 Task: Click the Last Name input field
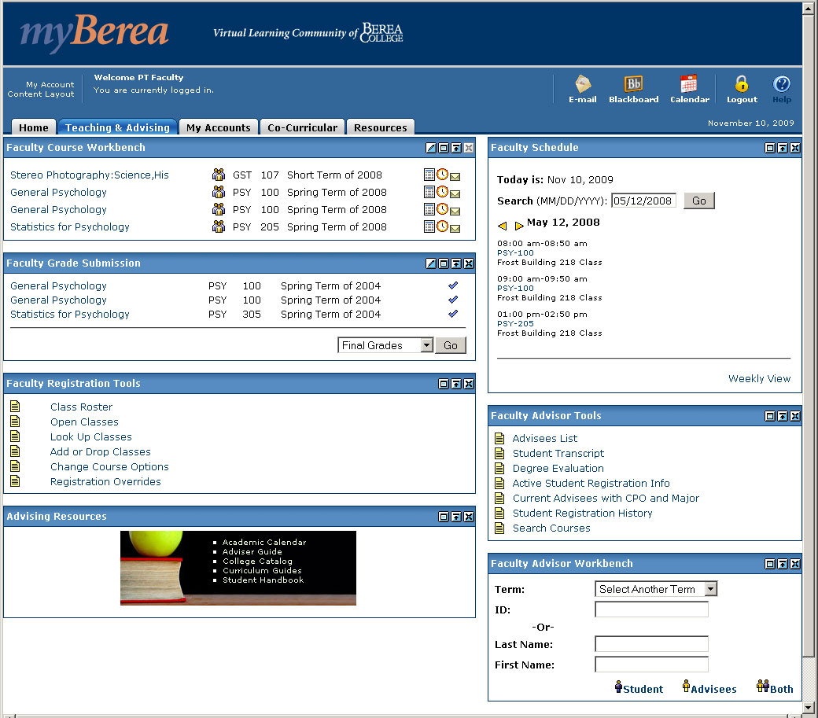[651, 645]
